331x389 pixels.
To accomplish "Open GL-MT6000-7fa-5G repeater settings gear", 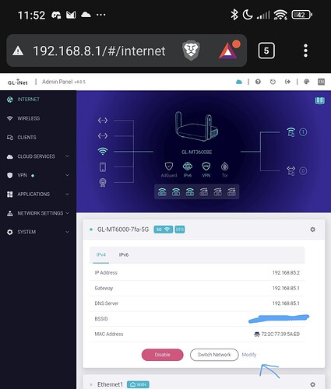I will coord(312,230).
